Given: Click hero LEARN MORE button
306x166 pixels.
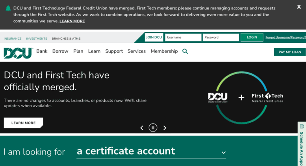Looking at the screenshot, I should pos(23,123).
